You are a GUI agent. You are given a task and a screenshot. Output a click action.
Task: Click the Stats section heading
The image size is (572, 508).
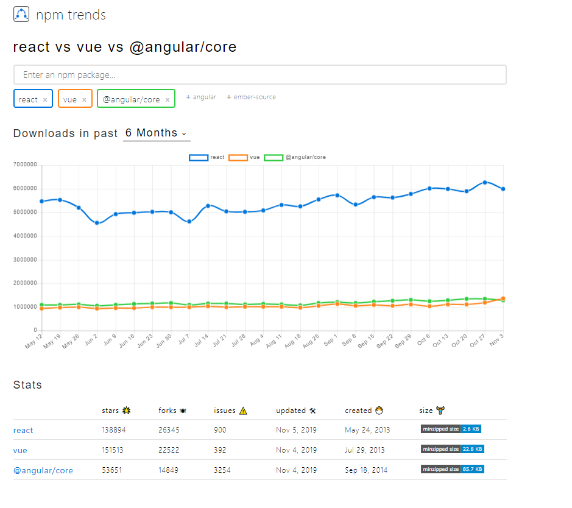pos(27,385)
